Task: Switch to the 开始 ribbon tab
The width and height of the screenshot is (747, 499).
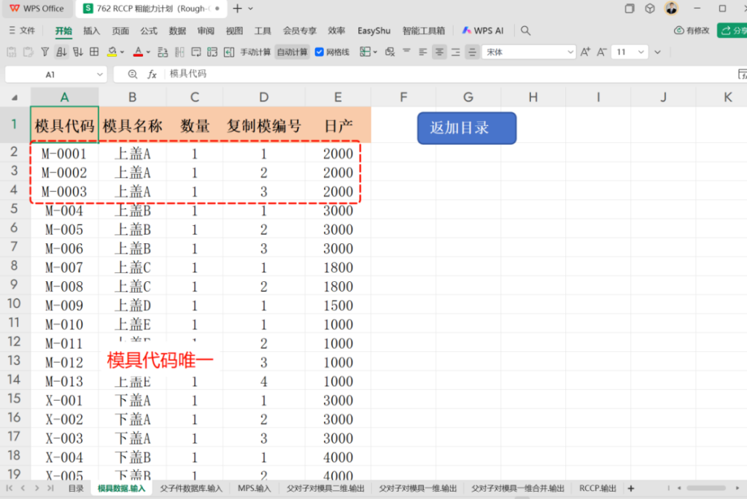Action: pyautogui.click(x=63, y=31)
